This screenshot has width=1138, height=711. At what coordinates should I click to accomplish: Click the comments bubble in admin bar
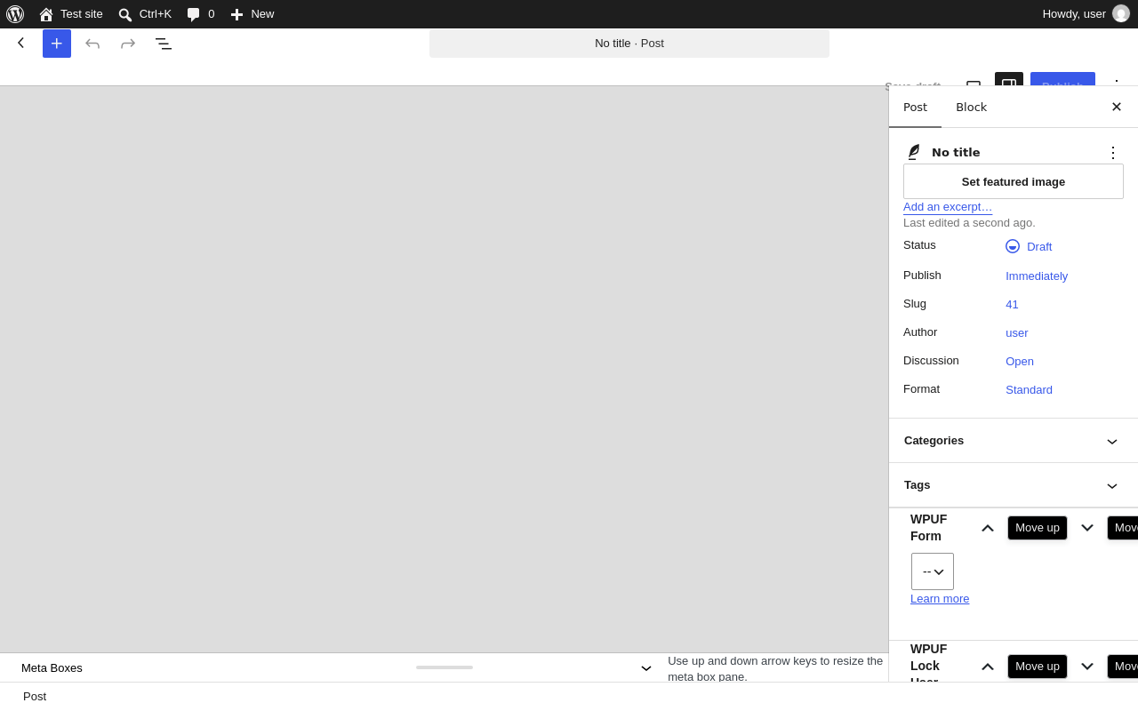pos(201,14)
